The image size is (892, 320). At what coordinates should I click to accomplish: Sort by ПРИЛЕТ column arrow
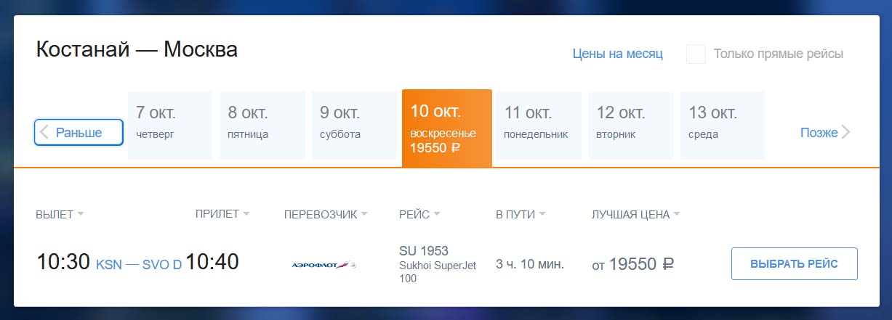[246, 214]
